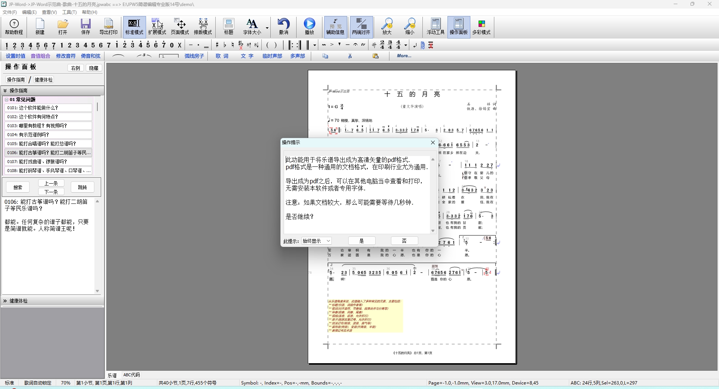Insert the 2/4 time signature
The height and width of the screenshot is (389, 719).
[x=382, y=45]
